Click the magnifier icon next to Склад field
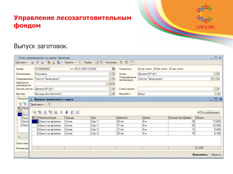The height and width of the screenshot is (174, 233). 218,74
